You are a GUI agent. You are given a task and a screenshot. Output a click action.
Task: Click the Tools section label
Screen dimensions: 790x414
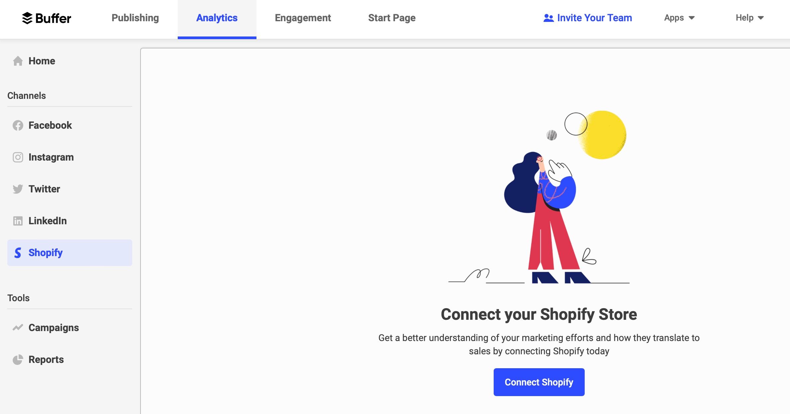[18, 298]
